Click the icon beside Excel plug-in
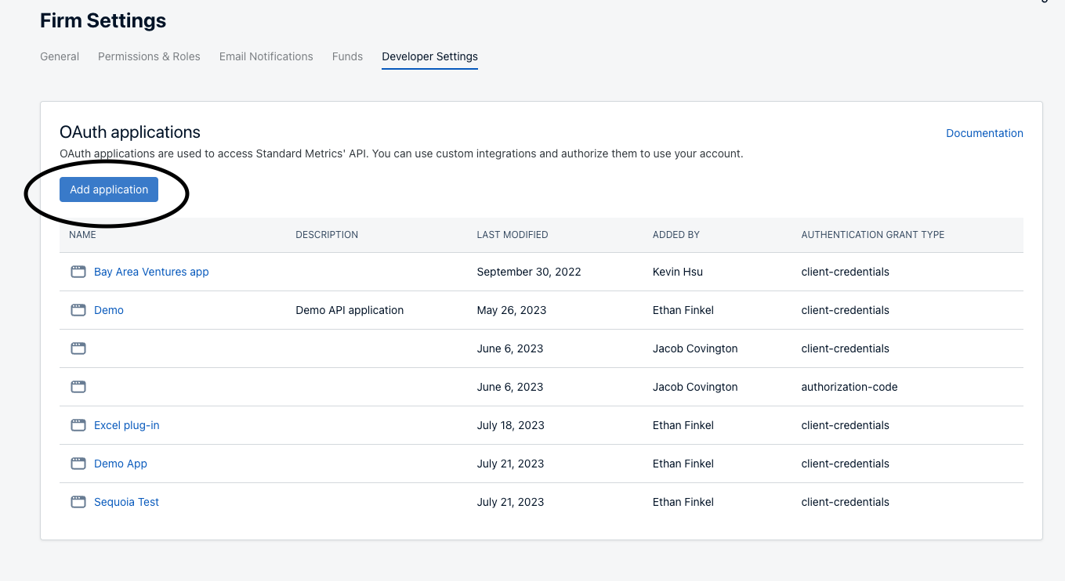Image resolution: width=1065 pixels, height=581 pixels. (78, 425)
